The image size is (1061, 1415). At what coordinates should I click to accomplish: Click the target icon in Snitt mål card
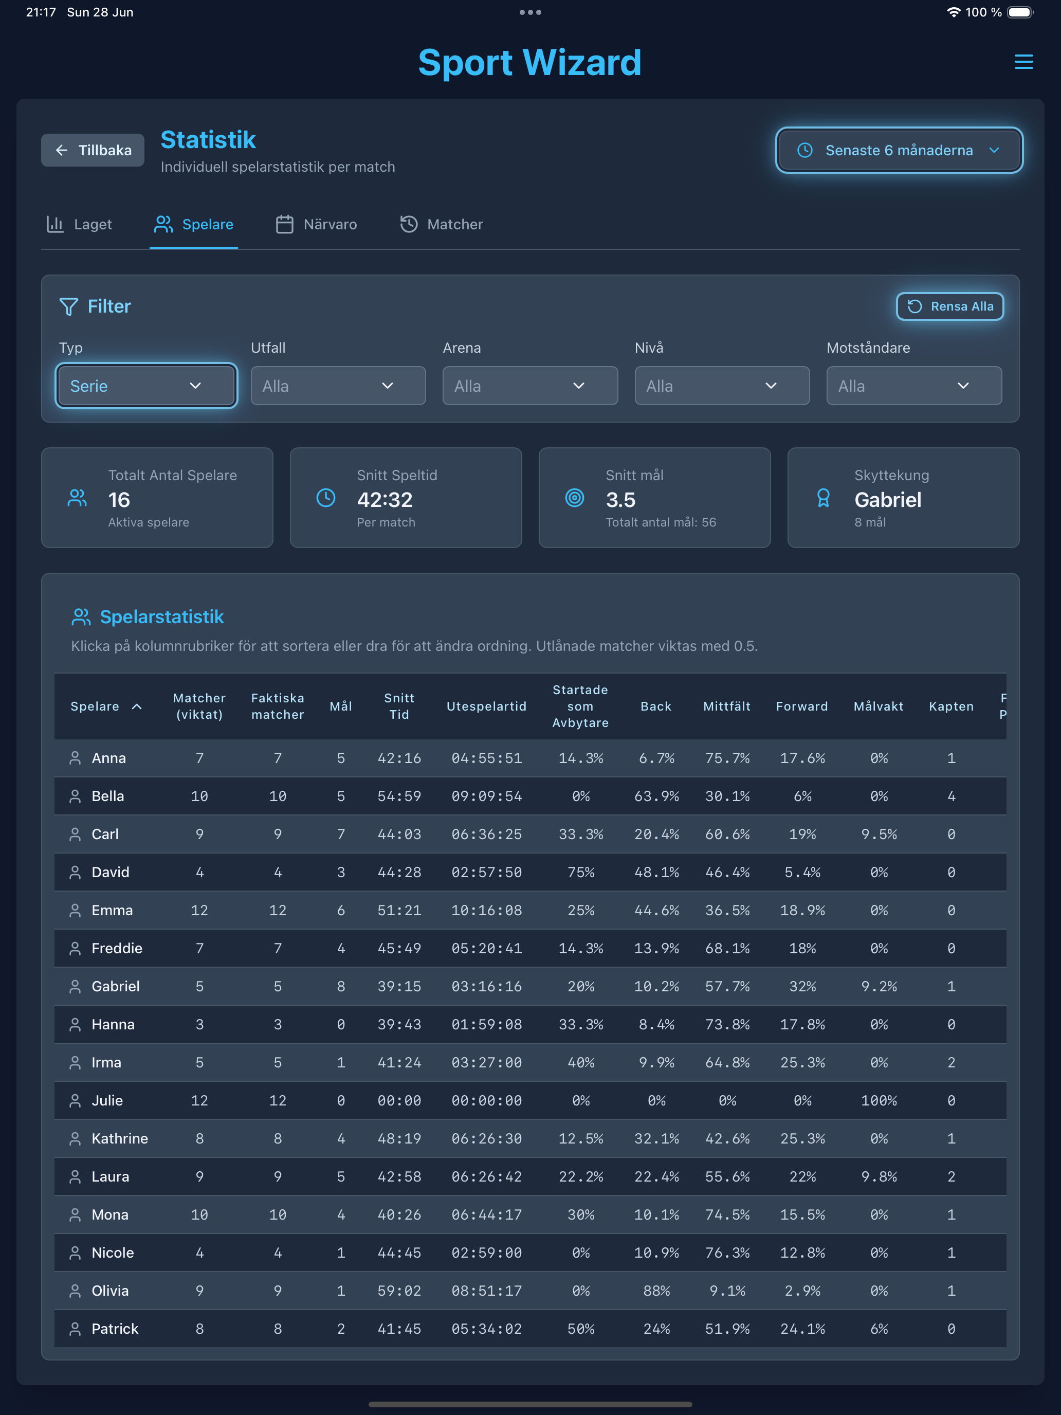tap(575, 498)
